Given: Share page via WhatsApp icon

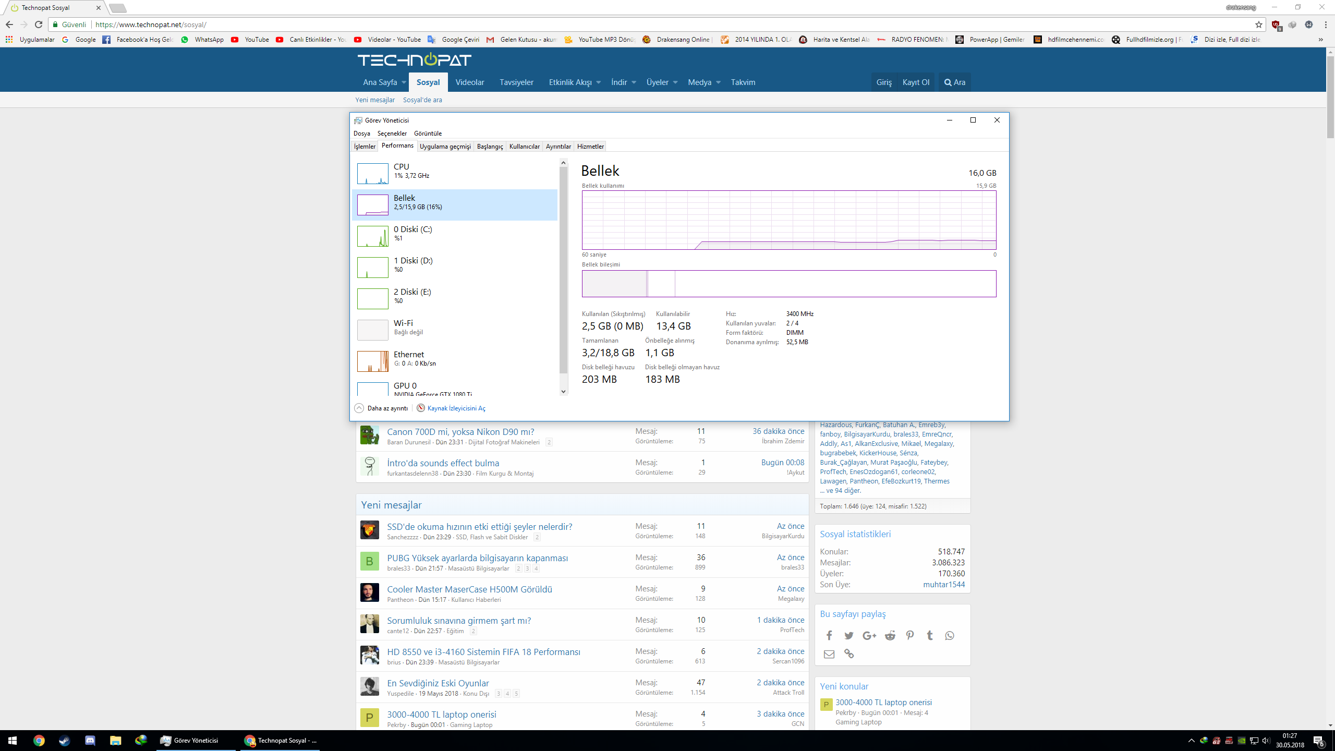Looking at the screenshot, I should pyautogui.click(x=949, y=635).
